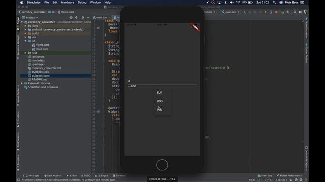This screenshot has height=182, width=325.
Task: Open the Event Log button
Action: pyautogui.click(x=265, y=176)
